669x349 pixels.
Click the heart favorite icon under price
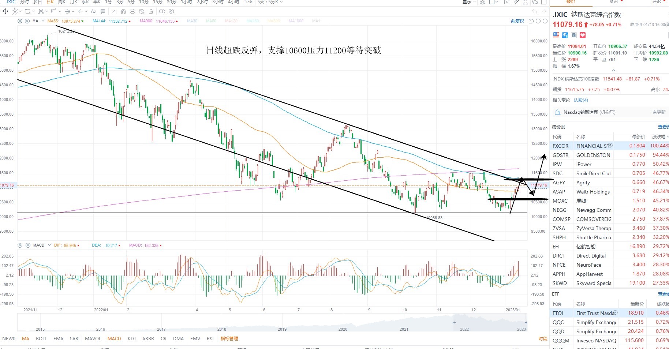pos(583,35)
